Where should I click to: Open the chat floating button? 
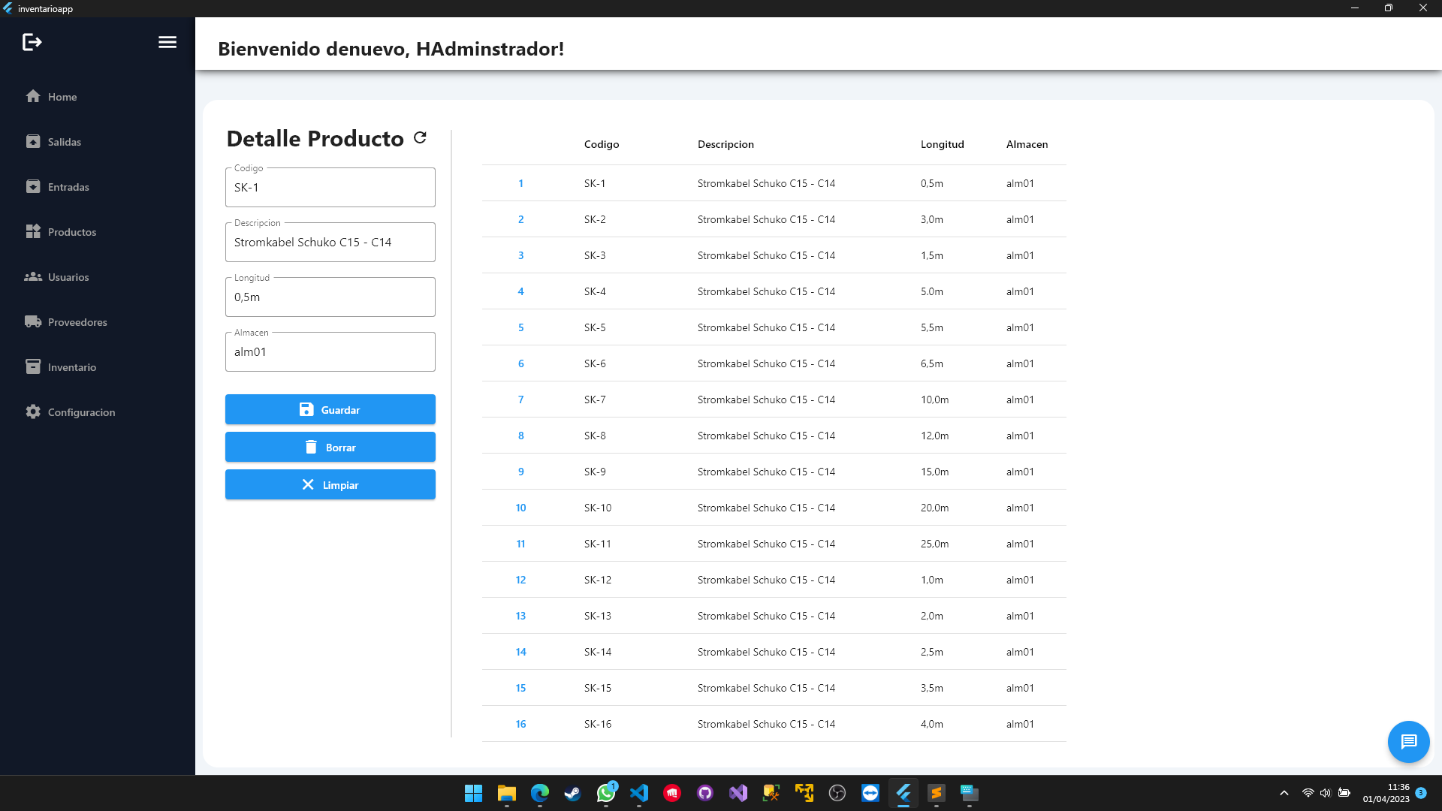(1408, 742)
